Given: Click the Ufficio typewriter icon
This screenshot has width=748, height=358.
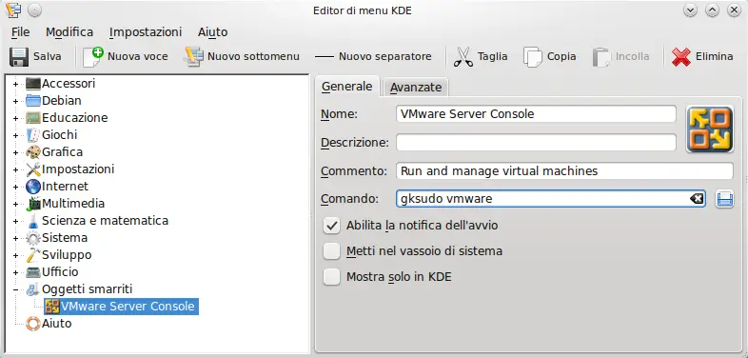Looking at the screenshot, I should point(33,272).
